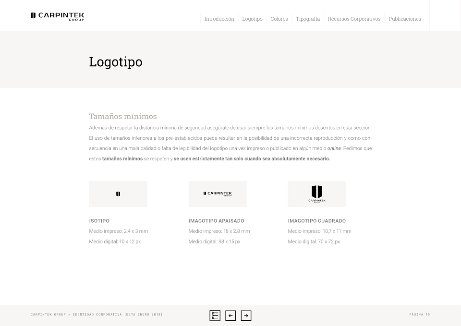The image size is (461, 326).
Task: Click the Página 15 indicator
Action: tap(420, 314)
